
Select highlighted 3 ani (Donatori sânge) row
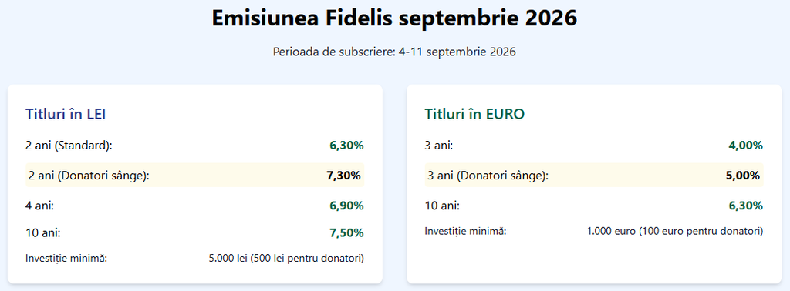[x=594, y=176]
